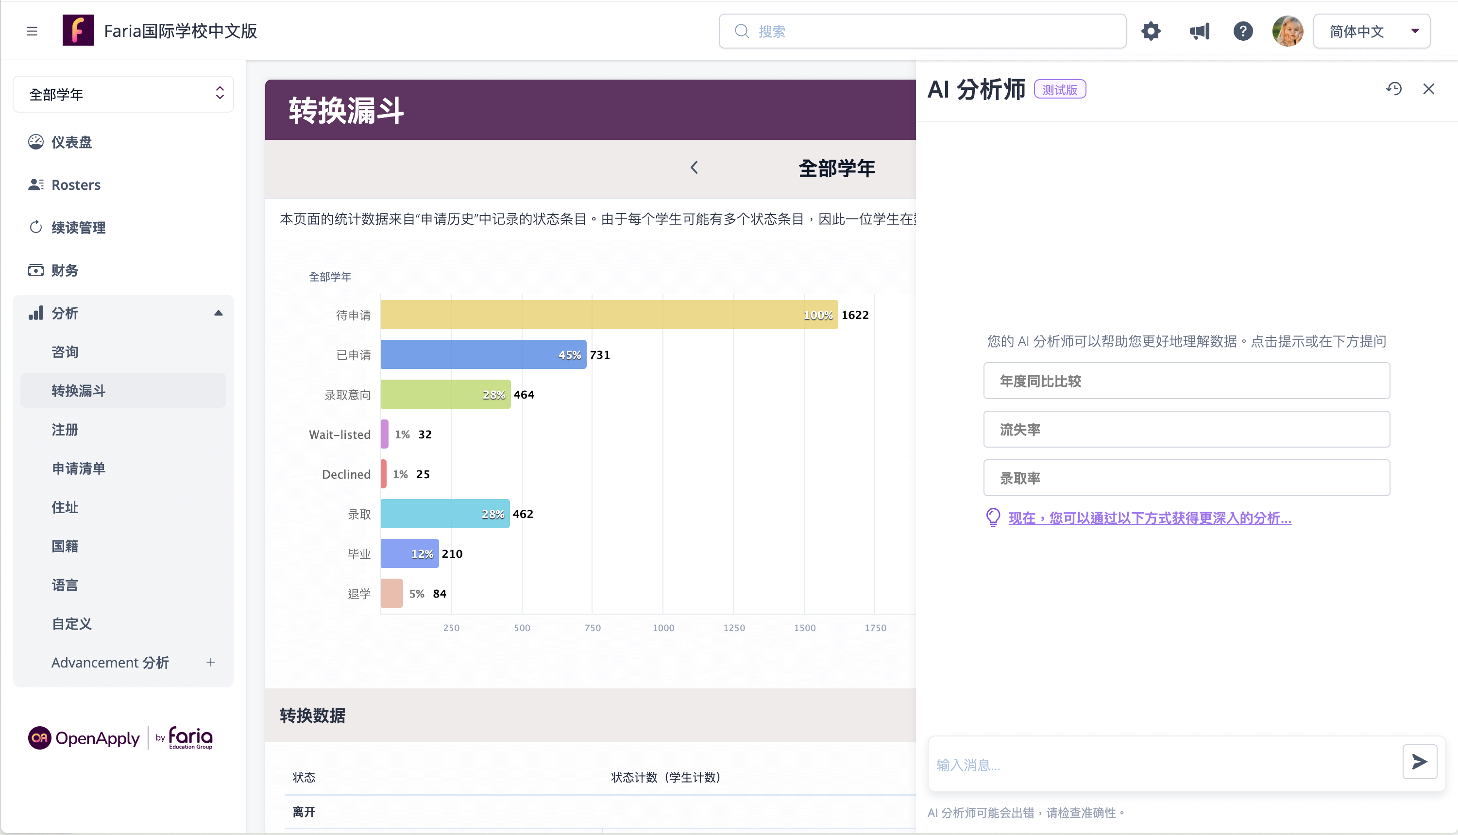Open the announcements megaphone icon
Screen dimensions: 1458x835
pyautogui.click(x=1199, y=31)
